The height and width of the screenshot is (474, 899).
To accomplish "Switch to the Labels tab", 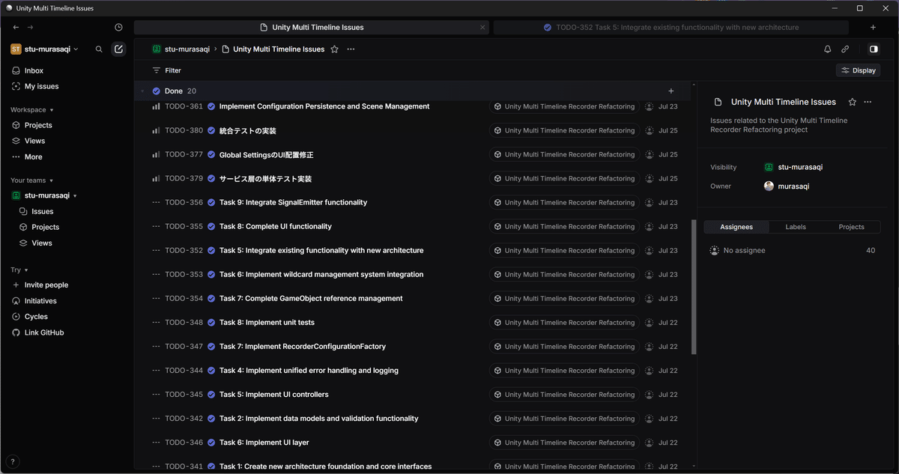I will pyautogui.click(x=796, y=227).
